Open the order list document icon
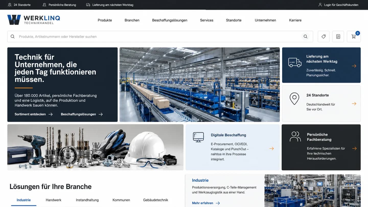 pos(338,37)
